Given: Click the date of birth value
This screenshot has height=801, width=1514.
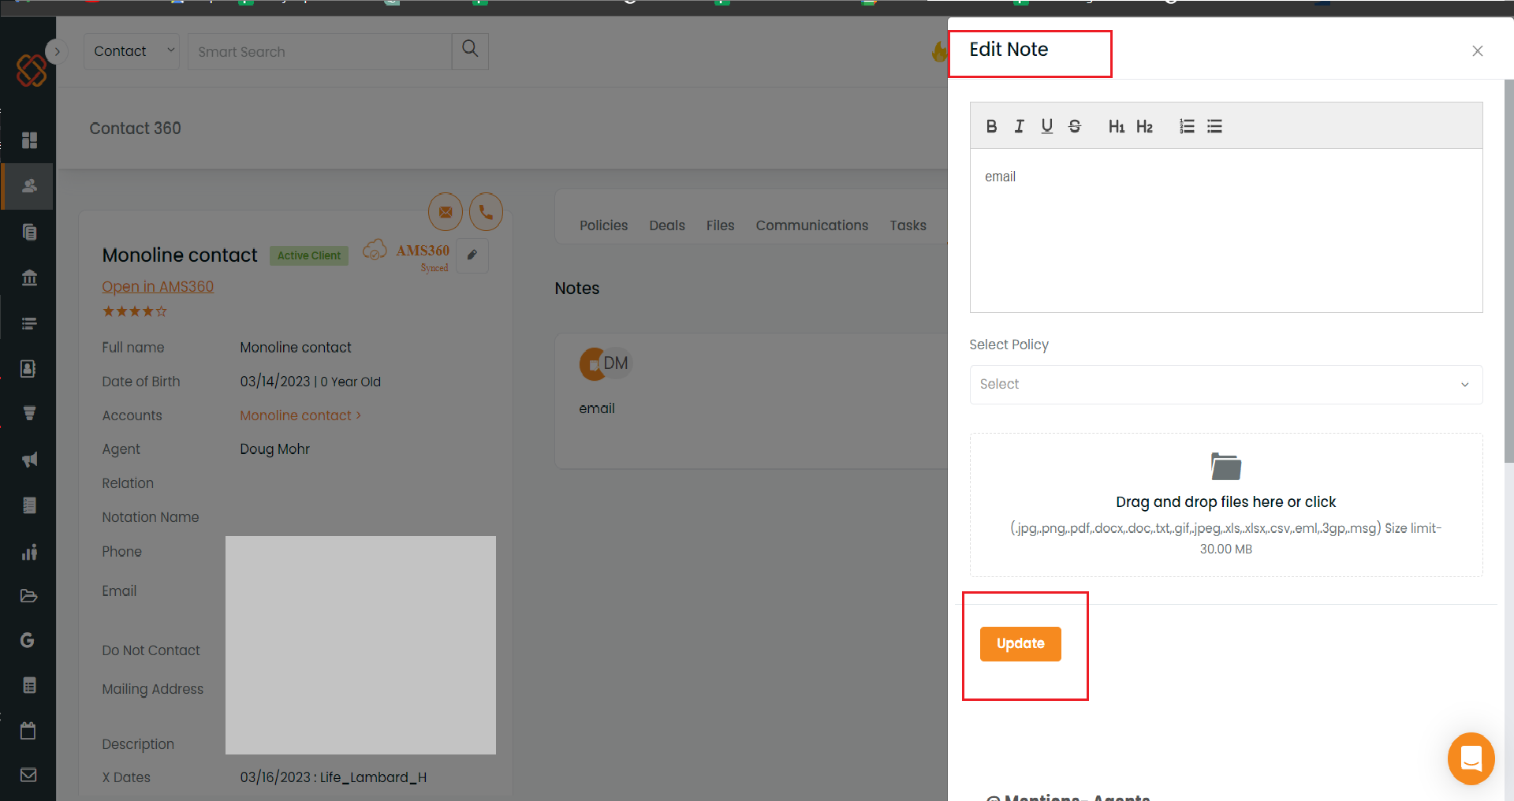Looking at the screenshot, I should click(x=311, y=382).
